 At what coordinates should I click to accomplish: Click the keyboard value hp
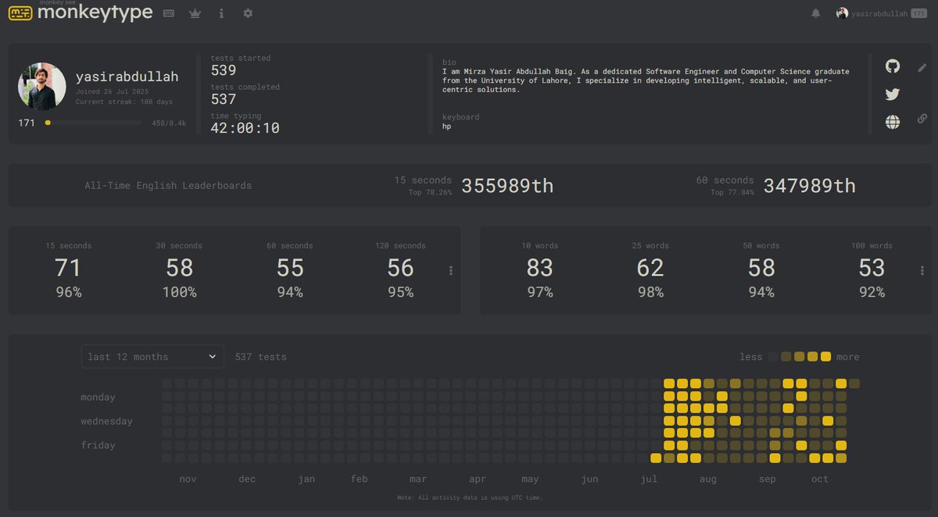(447, 126)
